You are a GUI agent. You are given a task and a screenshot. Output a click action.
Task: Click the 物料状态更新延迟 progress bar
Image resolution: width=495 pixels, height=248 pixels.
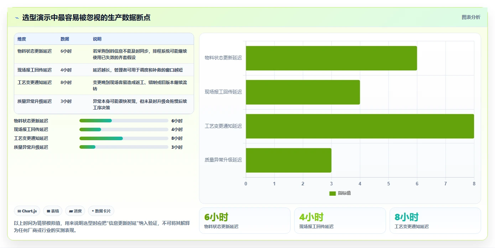click(x=124, y=121)
